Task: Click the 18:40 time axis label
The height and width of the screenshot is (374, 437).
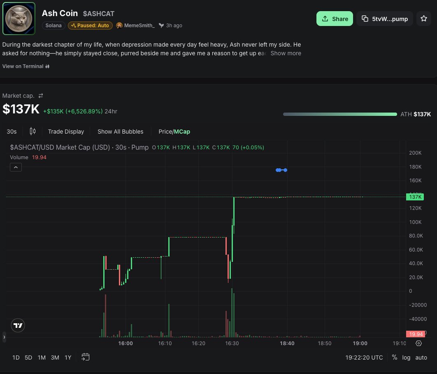Action: click(287, 343)
